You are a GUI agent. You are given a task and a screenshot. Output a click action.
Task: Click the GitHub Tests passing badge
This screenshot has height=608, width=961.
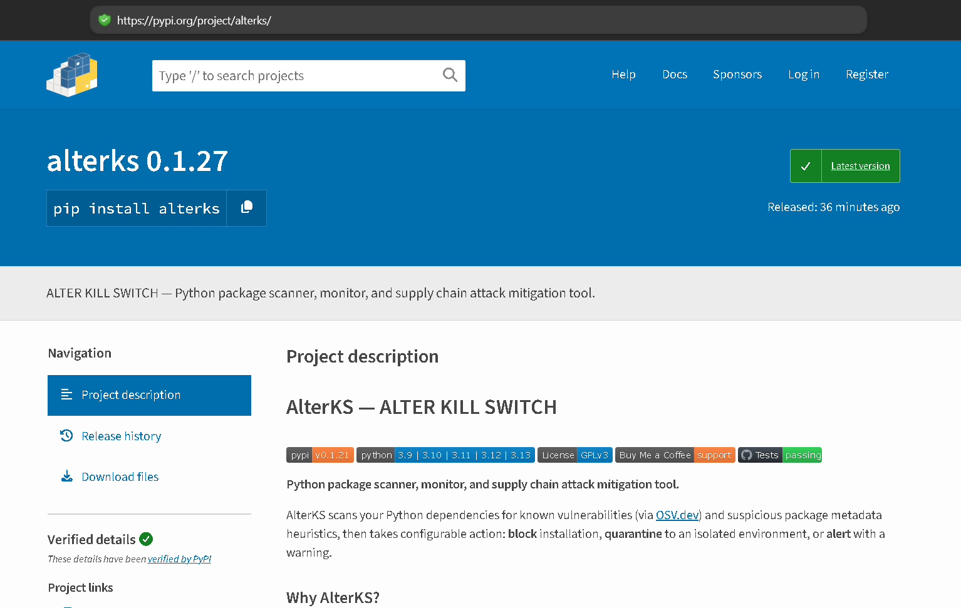(x=779, y=455)
